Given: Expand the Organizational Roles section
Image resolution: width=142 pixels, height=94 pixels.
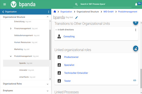Looking at the screenshot, I should click(x=48, y=84).
